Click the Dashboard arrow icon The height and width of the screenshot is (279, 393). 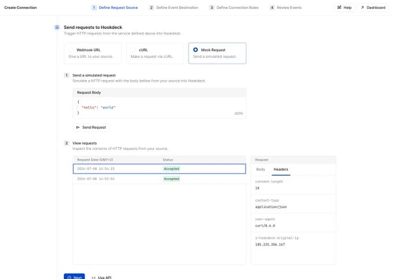click(362, 7)
